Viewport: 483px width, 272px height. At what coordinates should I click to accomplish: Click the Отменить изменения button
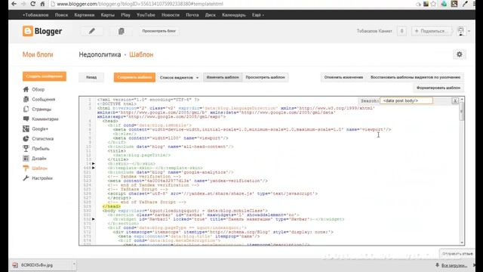coord(343,77)
